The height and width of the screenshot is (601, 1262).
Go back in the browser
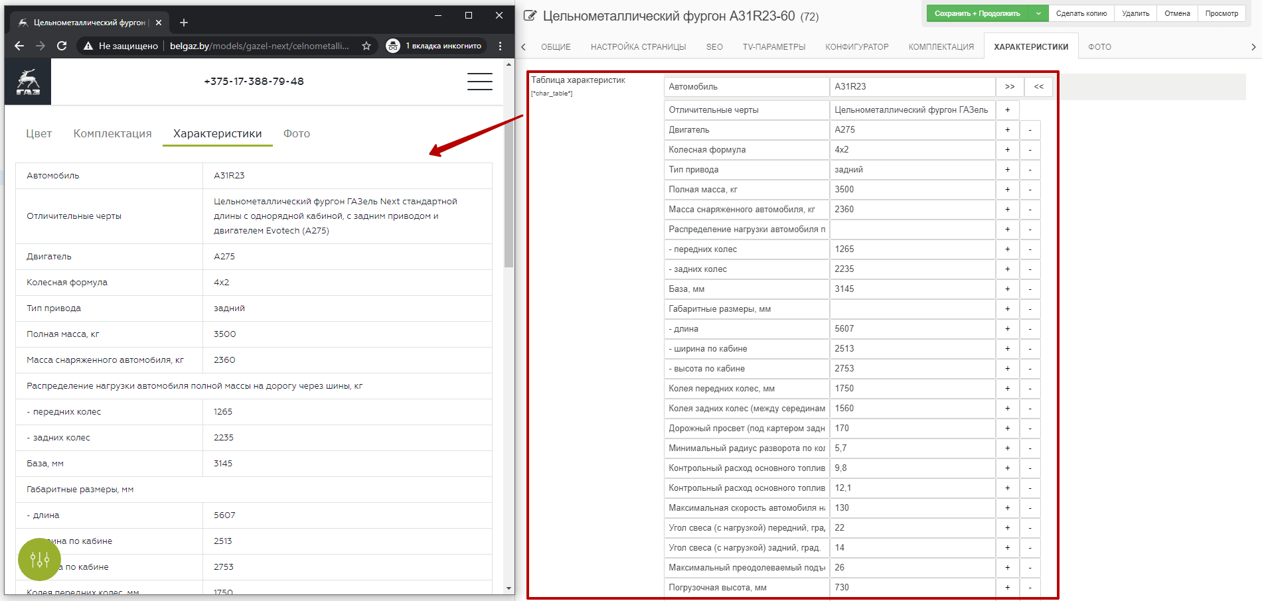[19, 46]
